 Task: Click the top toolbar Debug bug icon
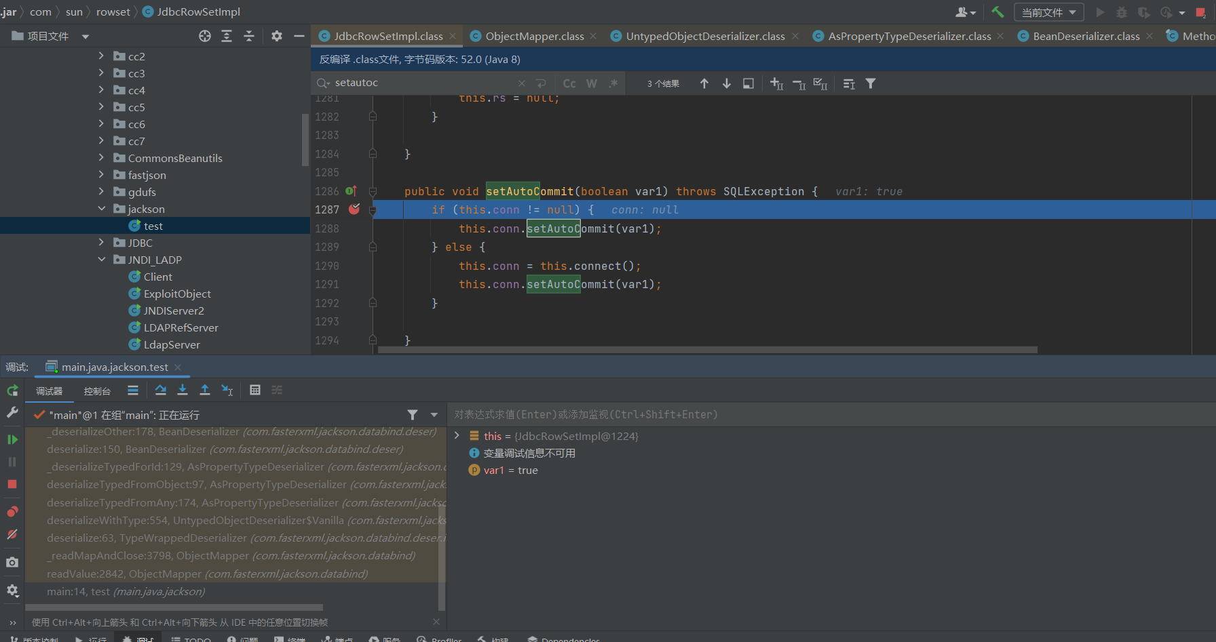coord(1122,12)
